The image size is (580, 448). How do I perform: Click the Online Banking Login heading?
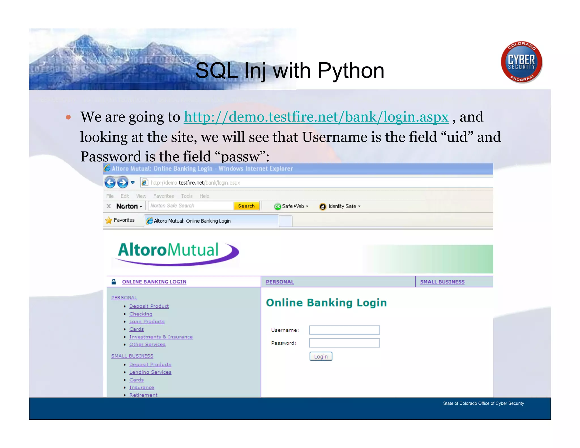[326, 303]
